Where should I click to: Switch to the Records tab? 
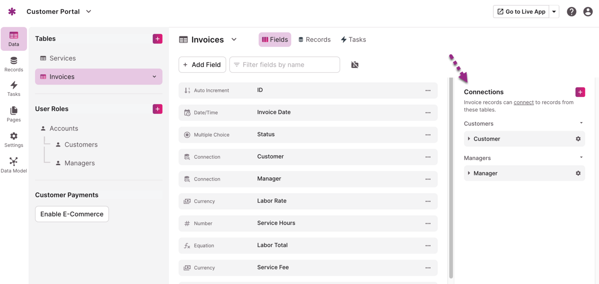314,40
